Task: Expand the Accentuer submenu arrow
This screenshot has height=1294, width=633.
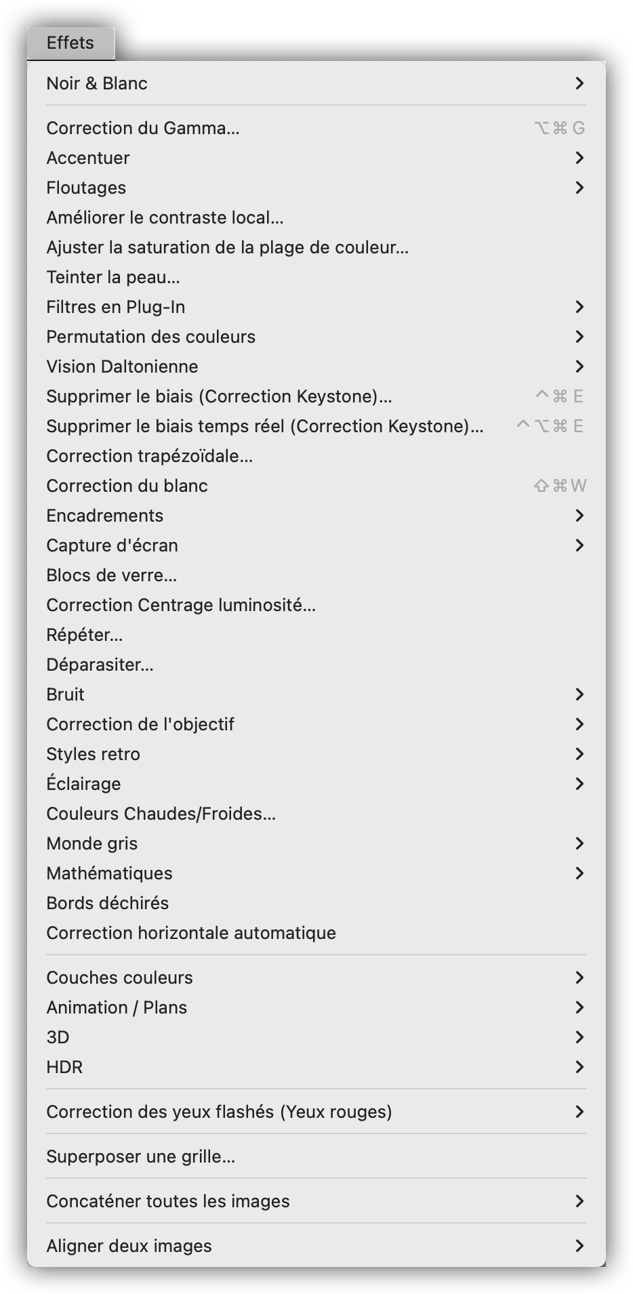Action: (579, 158)
